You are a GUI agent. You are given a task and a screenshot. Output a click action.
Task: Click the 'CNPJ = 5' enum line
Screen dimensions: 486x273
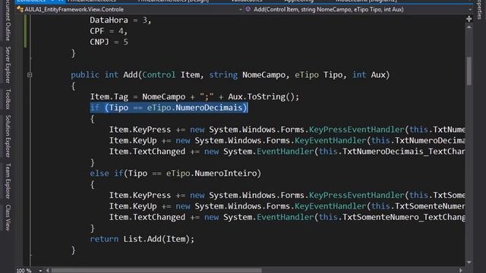coord(109,42)
